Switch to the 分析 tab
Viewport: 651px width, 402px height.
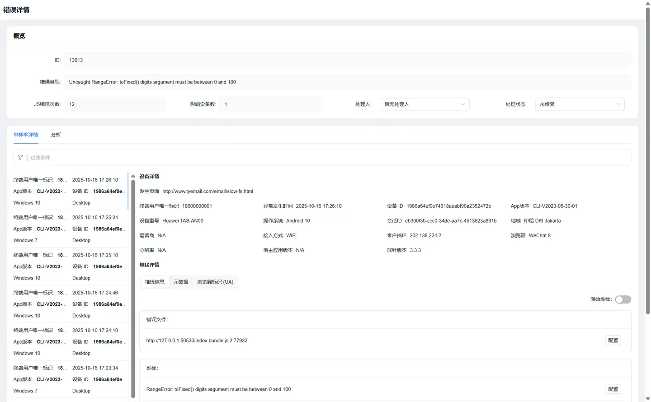[x=56, y=135]
